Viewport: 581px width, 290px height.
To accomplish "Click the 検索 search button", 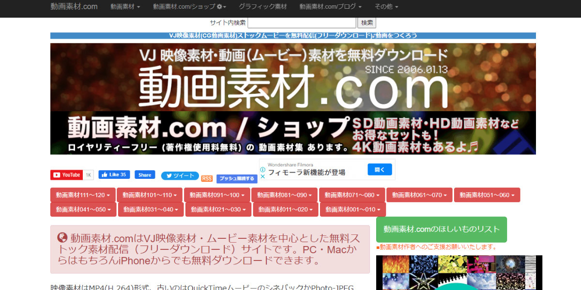I will (367, 23).
